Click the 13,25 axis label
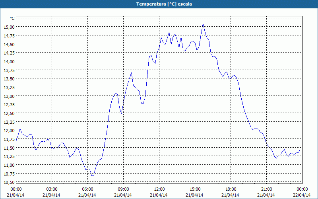Screen dimensions: 318x199 point(9,88)
